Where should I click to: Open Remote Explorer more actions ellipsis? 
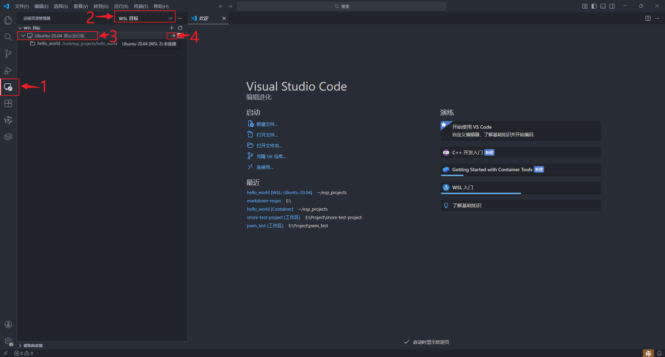coord(180,18)
